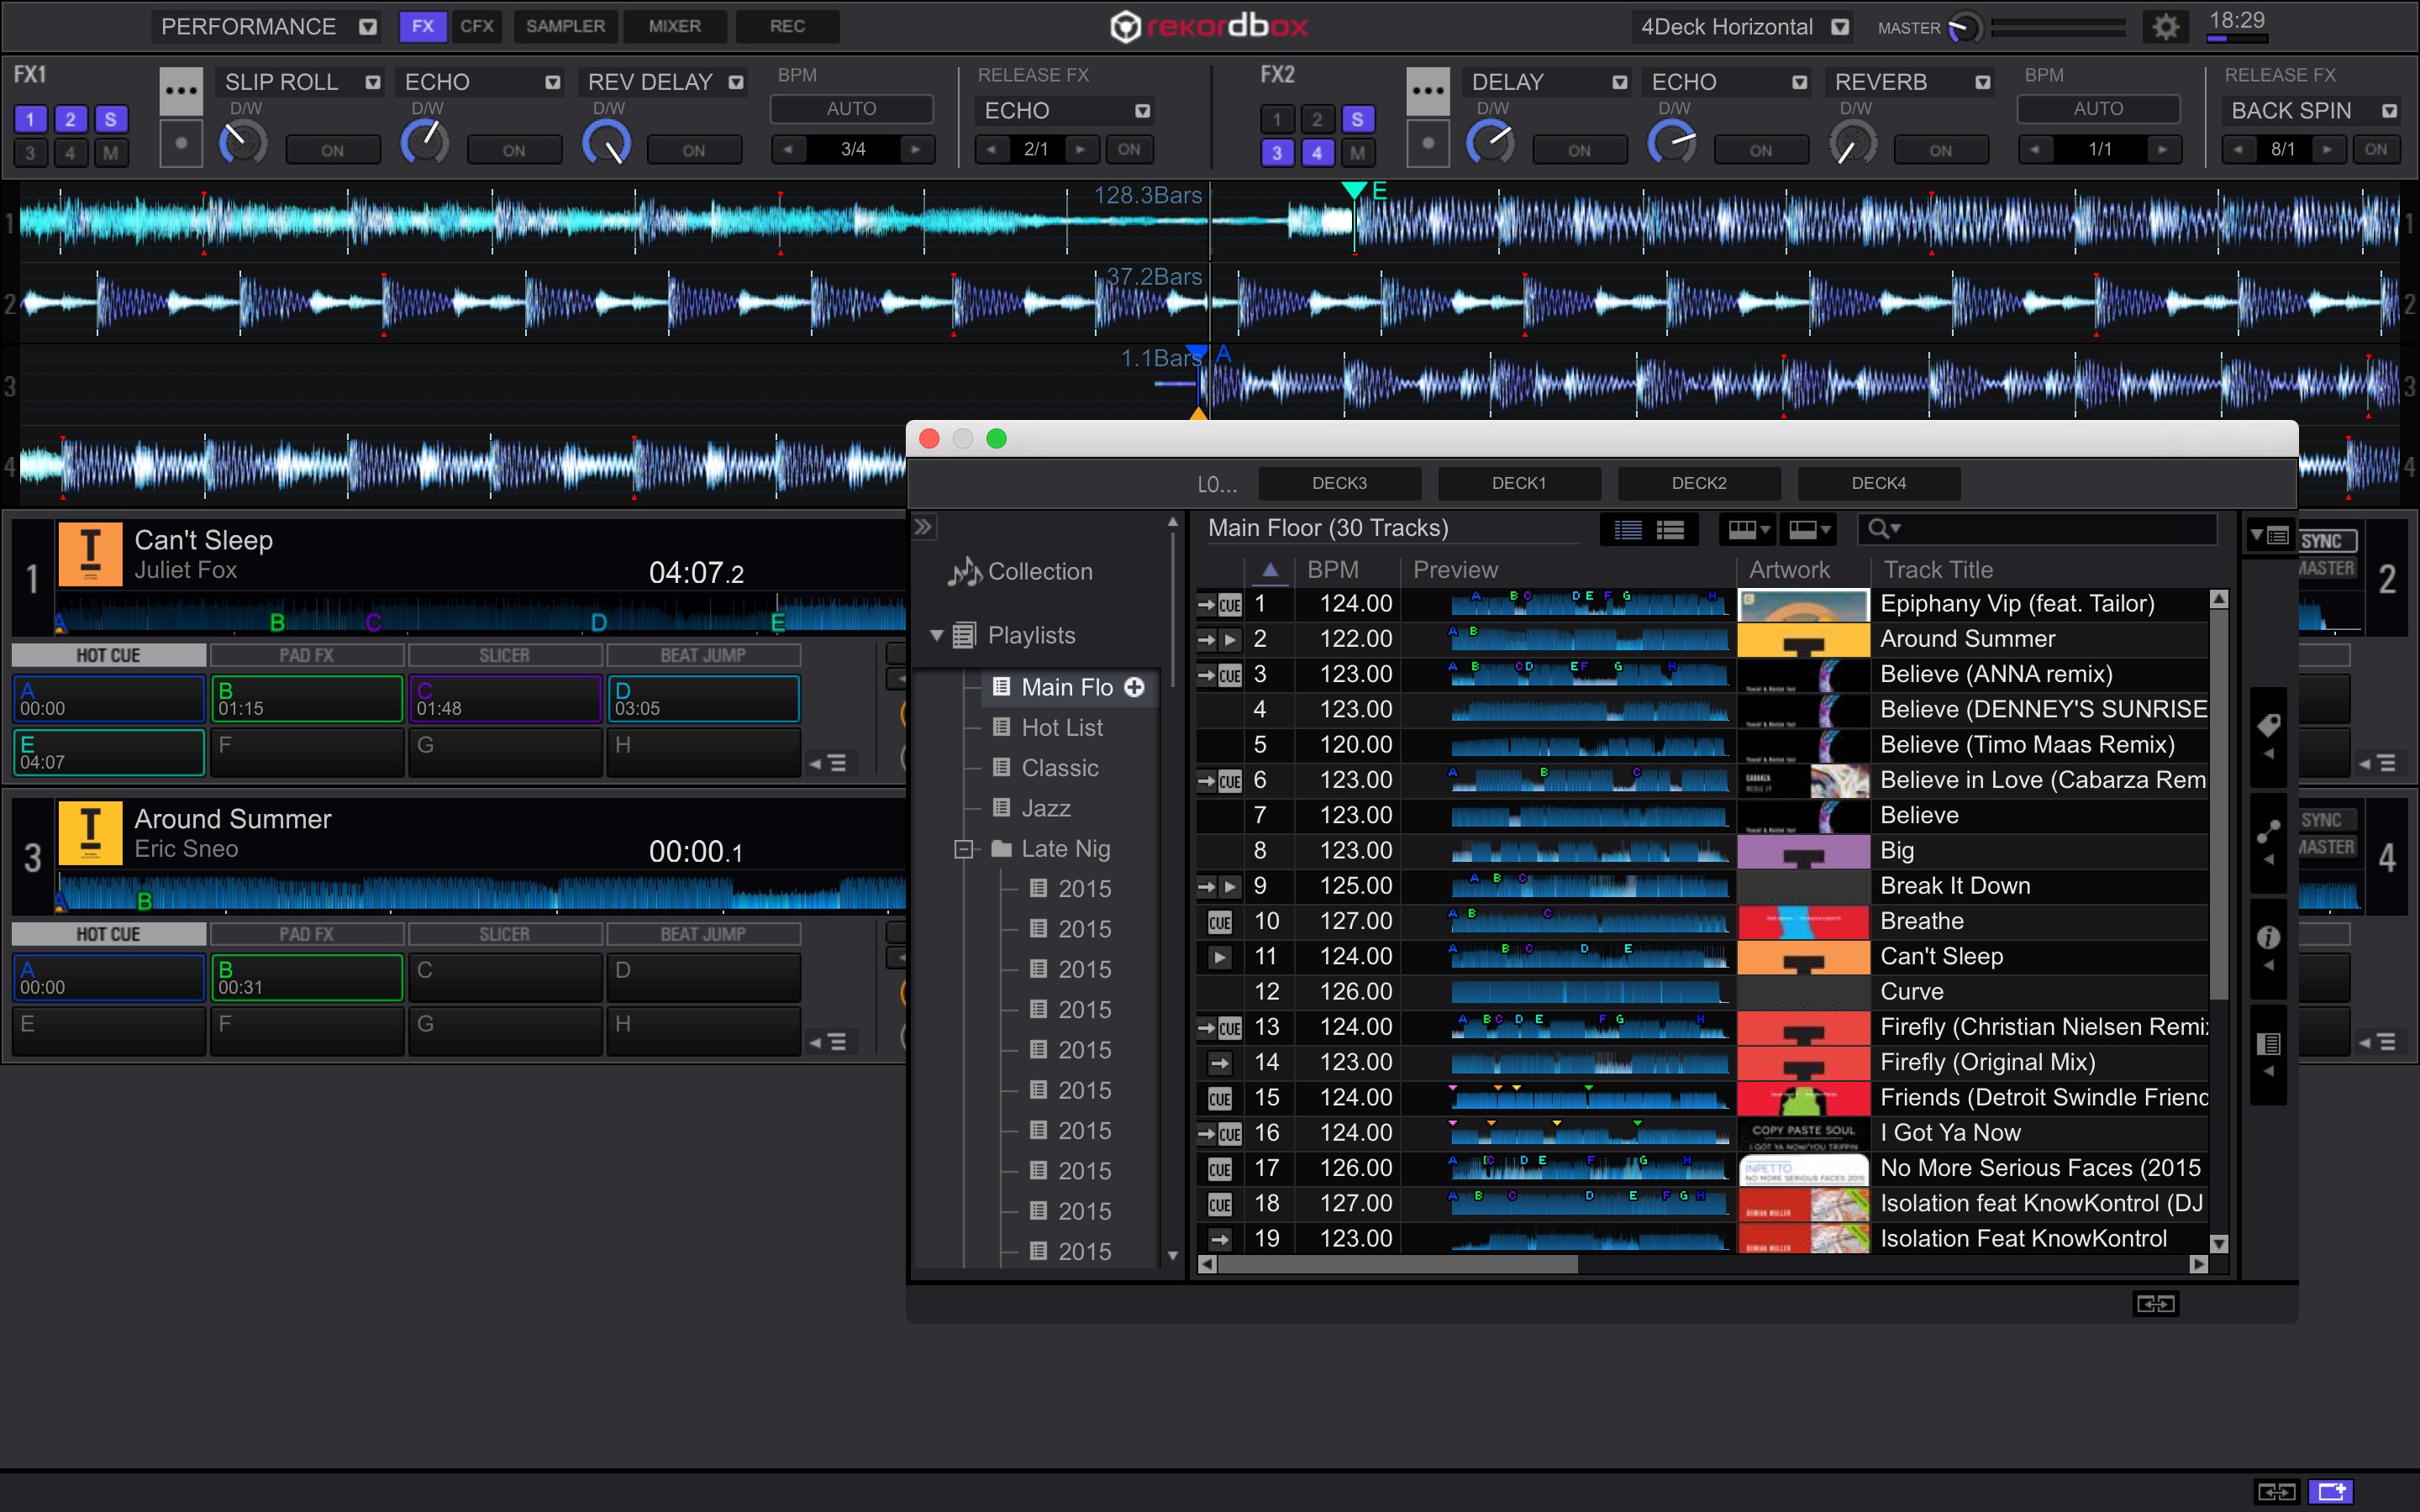Open the track info icon panel
This screenshot has height=1512, width=2420.
(2268, 937)
